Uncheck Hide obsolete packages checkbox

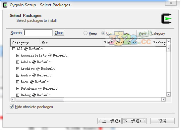point(12,107)
